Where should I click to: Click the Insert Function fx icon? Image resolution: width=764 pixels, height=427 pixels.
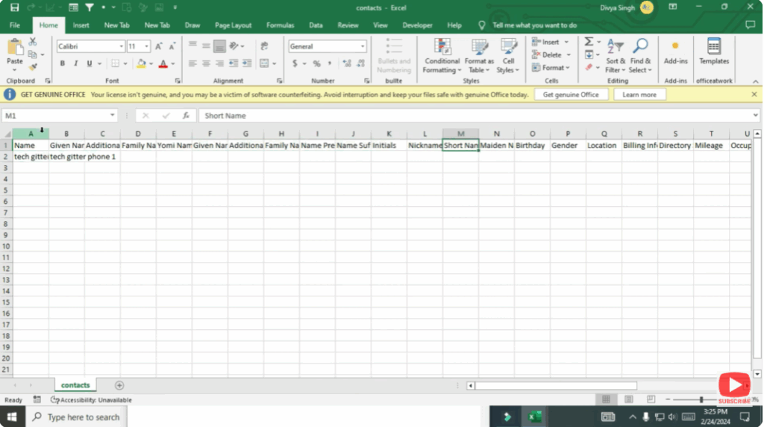[x=186, y=116]
